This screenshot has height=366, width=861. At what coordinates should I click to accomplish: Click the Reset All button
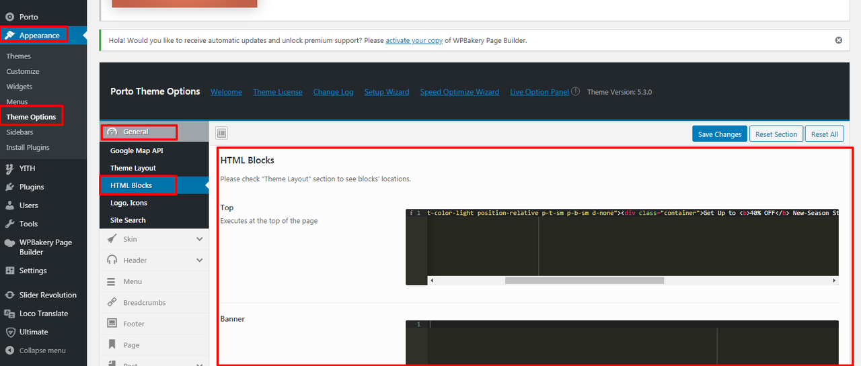click(825, 134)
